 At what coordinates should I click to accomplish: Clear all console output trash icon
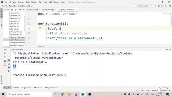9,71
